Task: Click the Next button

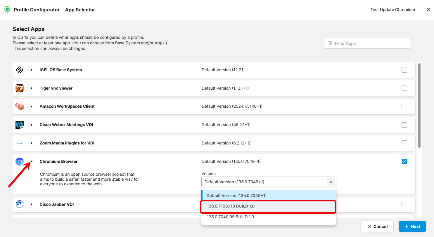Action: [412, 226]
